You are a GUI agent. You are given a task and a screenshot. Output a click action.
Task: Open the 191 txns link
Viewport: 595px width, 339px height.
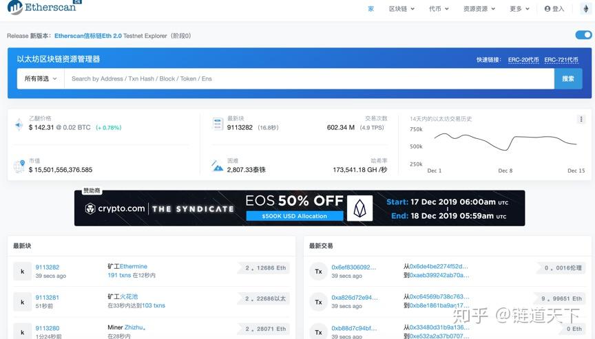[119, 275]
